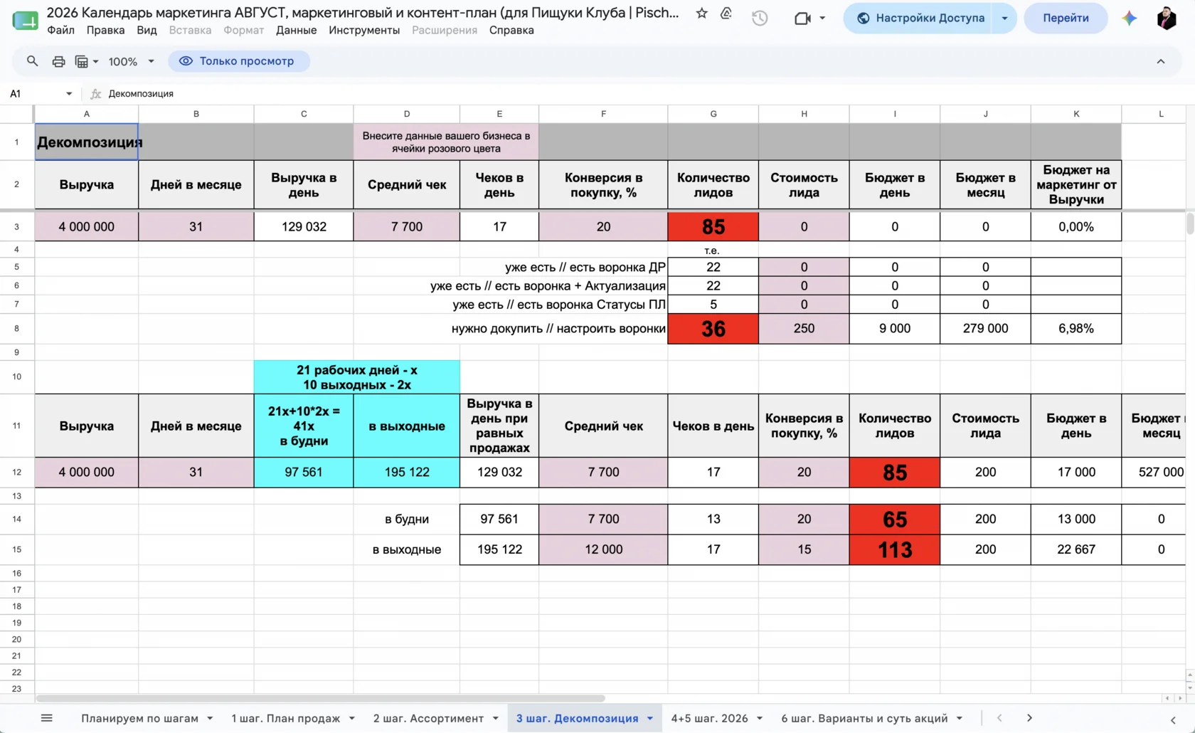Viewport: 1195px width, 733px height.
Task: Select the cyan cell 97 561 in row 12
Action: 304,473
